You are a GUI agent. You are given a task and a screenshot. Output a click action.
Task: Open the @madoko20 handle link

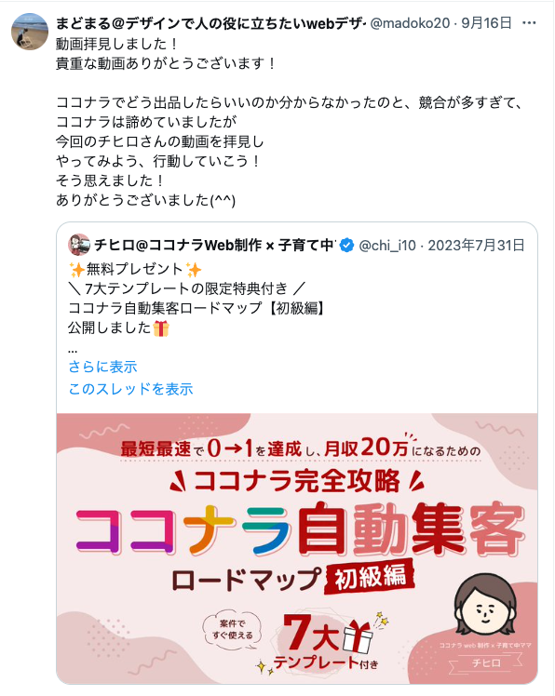coord(410,23)
